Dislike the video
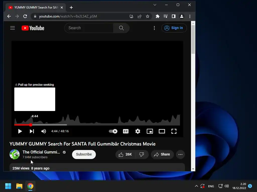This screenshot has width=257, height=192. tap(142, 154)
